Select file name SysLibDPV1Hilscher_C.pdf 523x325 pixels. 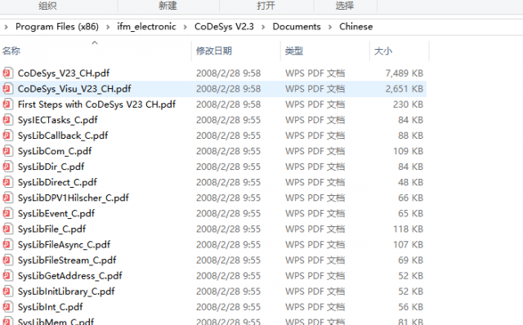click(x=74, y=198)
